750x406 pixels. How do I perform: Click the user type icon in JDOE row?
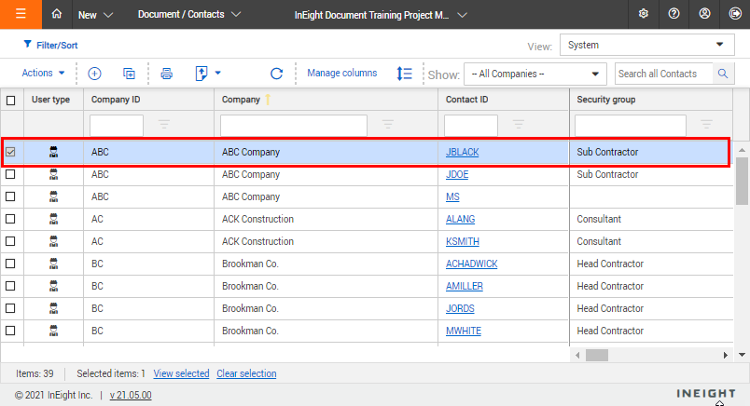[53, 174]
